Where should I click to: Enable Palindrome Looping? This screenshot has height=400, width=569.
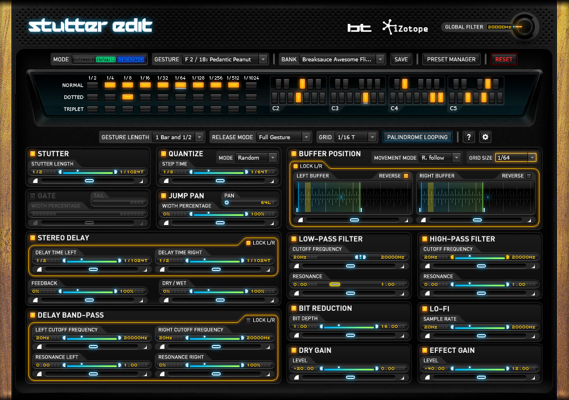(x=418, y=137)
